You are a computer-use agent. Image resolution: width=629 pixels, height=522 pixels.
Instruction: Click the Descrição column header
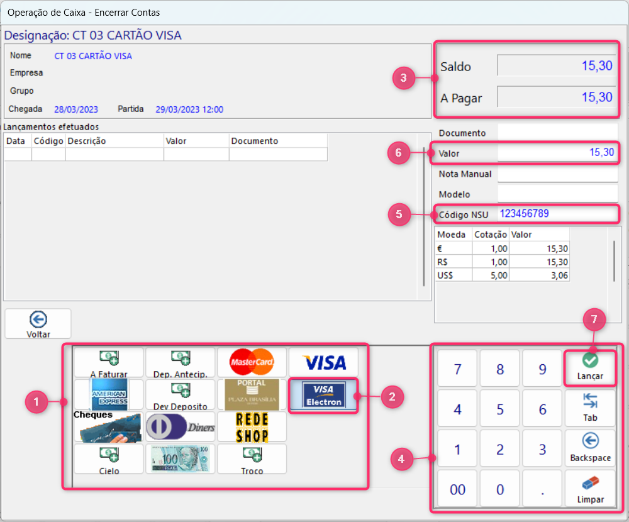pyautogui.click(x=114, y=141)
